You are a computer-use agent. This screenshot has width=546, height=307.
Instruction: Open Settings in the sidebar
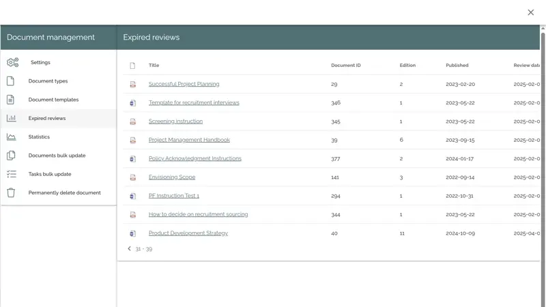coord(58,62)
